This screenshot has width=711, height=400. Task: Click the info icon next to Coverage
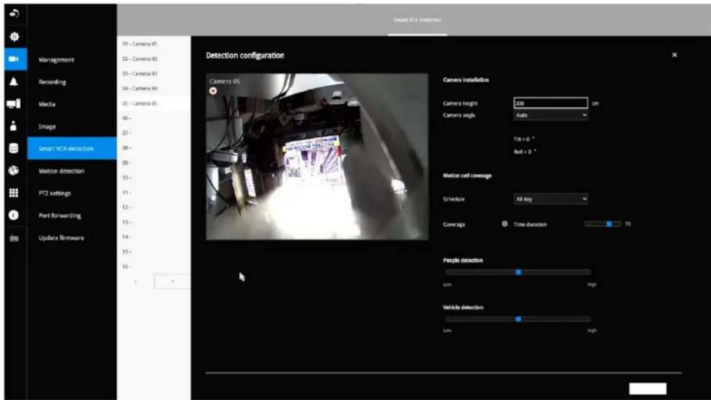pos(504,224)
